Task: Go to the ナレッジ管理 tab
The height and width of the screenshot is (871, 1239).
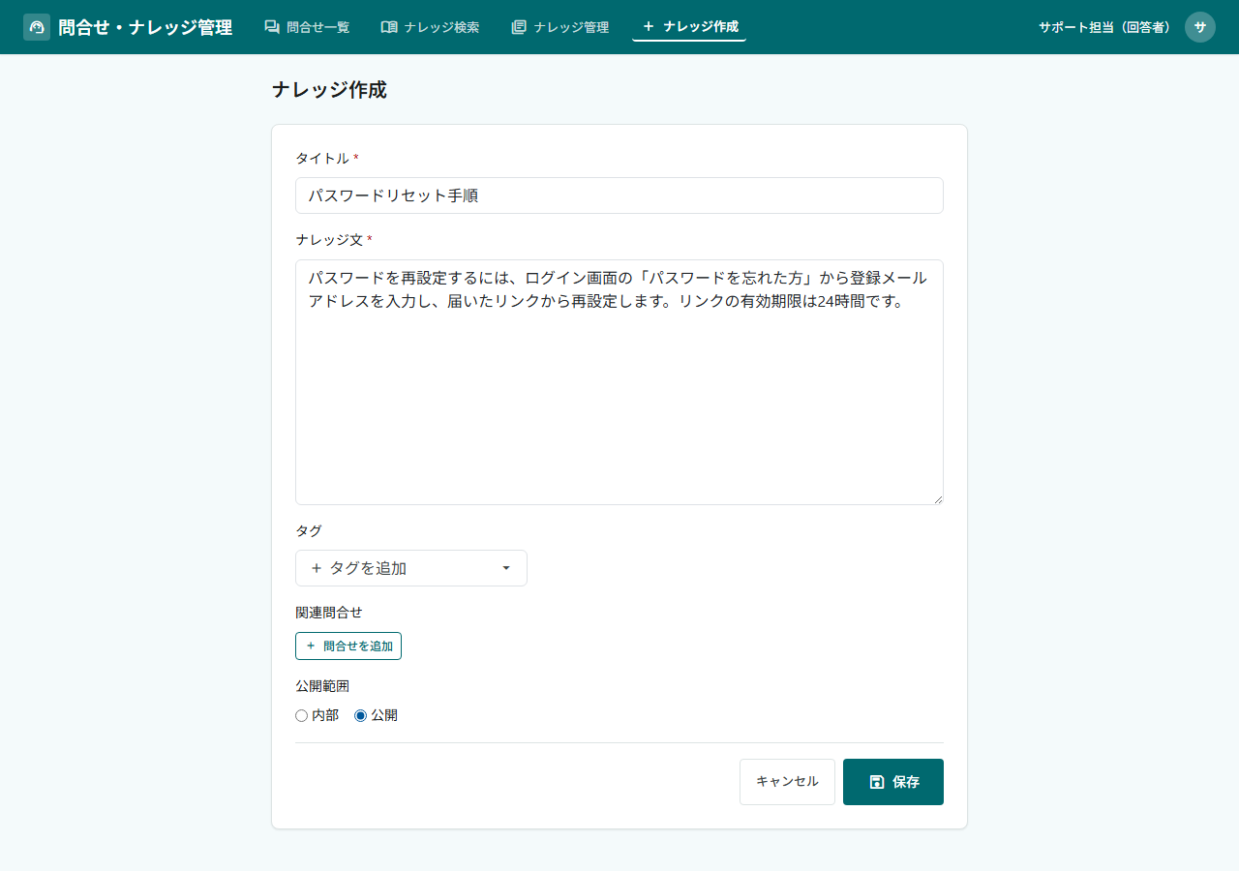Action: [x=559, y=27]
